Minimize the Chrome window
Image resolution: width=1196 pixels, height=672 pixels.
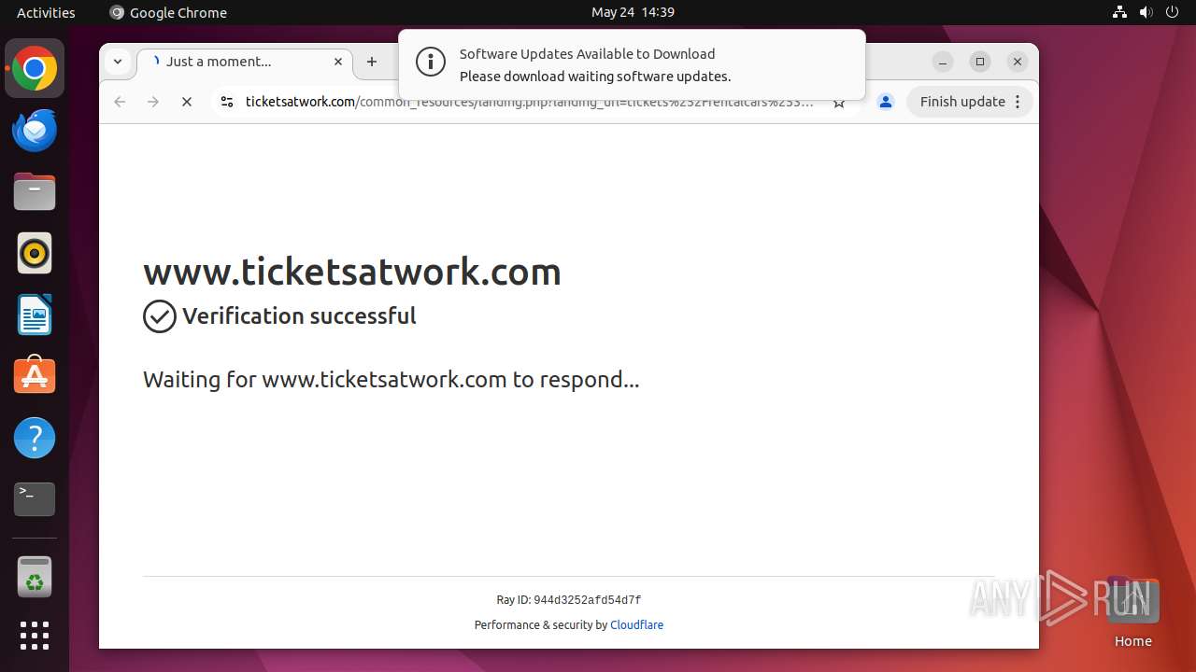(x=943, y=62)
